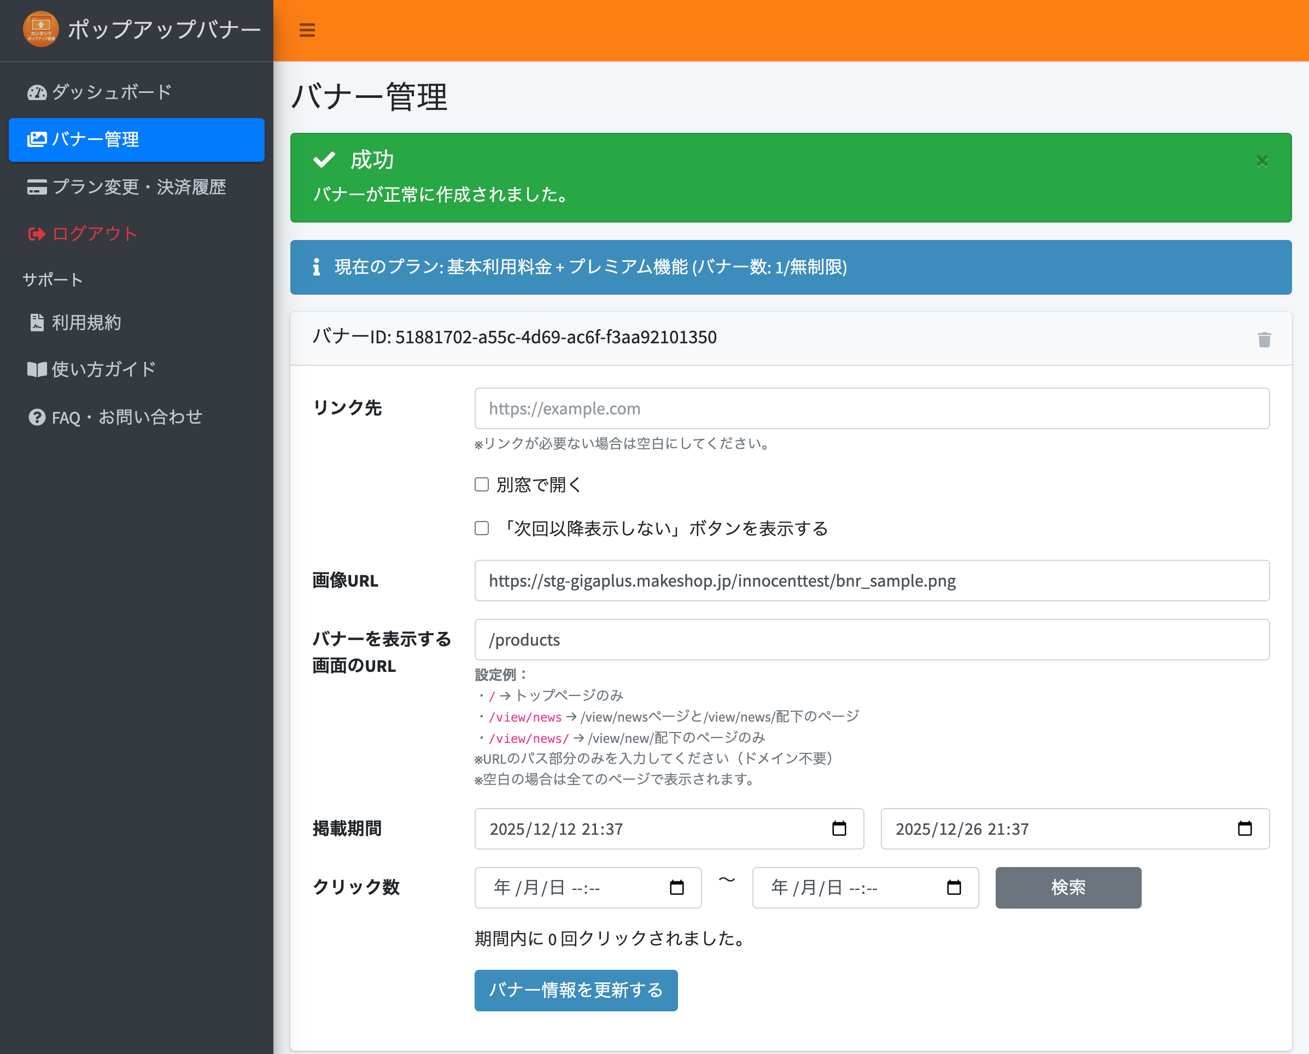Click the ポップアップバナー logo icon
The image size is (1309, 1054).
[40, 28]
